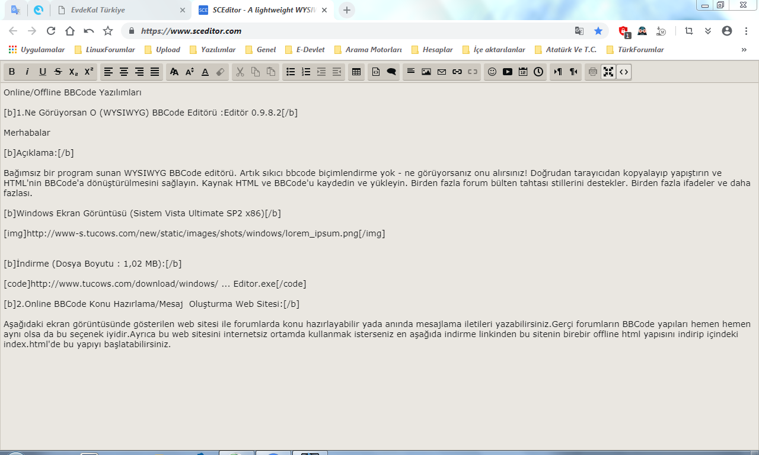The height and width of the screenshot is (455, 759).
Task: Go to the browser home page
Action: pyautogui.click(x=70, y=31)
